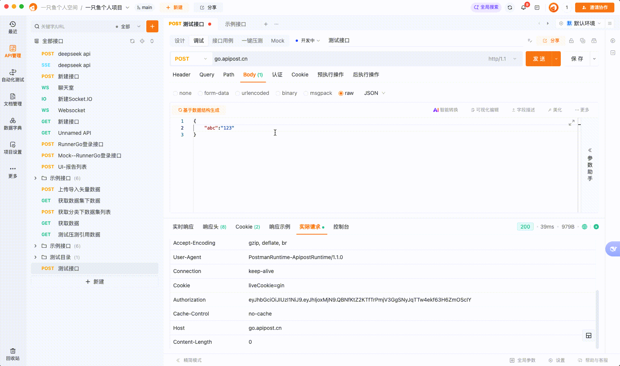Open 可视化编辑 visual editor
This screenshot has height=366, width=620.
click(x=485, y=110)
